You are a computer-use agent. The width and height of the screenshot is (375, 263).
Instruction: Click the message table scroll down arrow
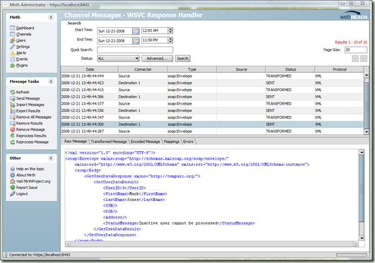[x=366, y=131]
